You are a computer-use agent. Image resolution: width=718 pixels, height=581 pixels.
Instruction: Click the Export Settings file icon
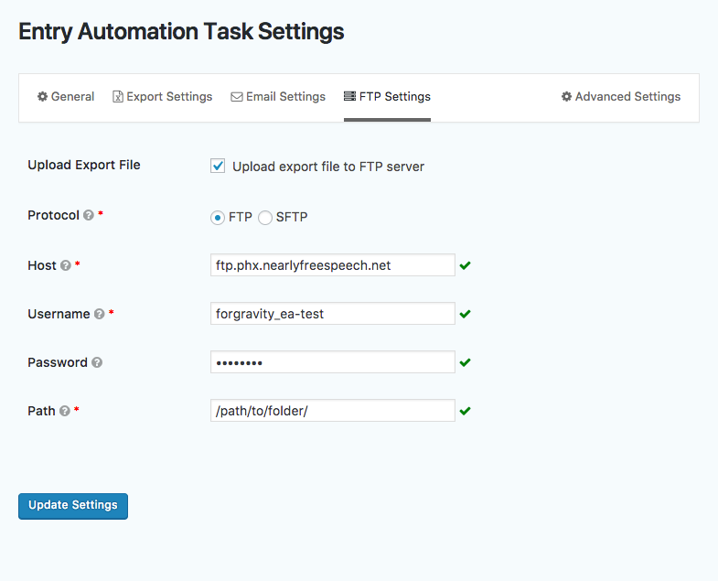click(118, 97)
